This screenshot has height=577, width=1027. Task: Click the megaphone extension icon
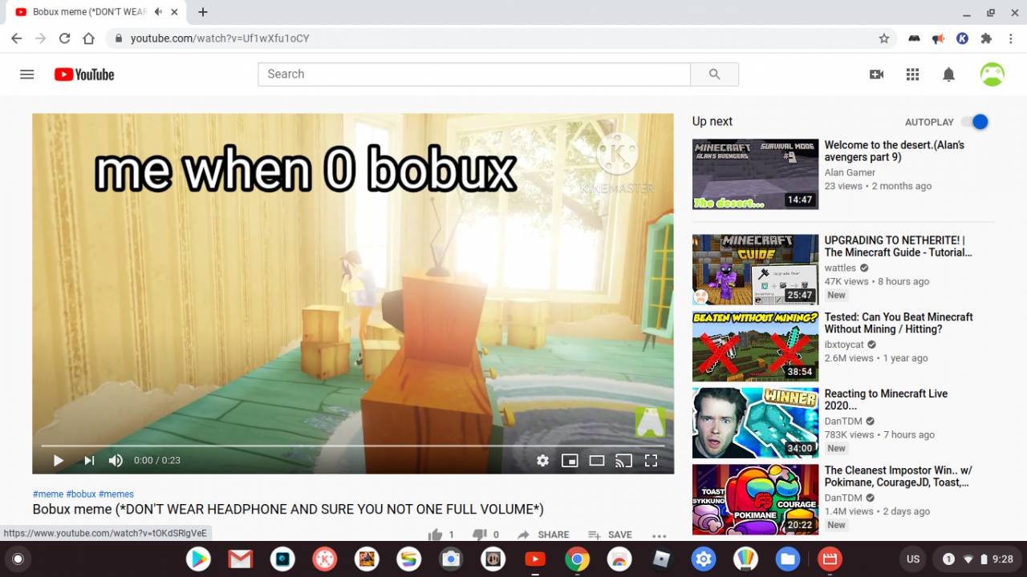pos(938,38)
